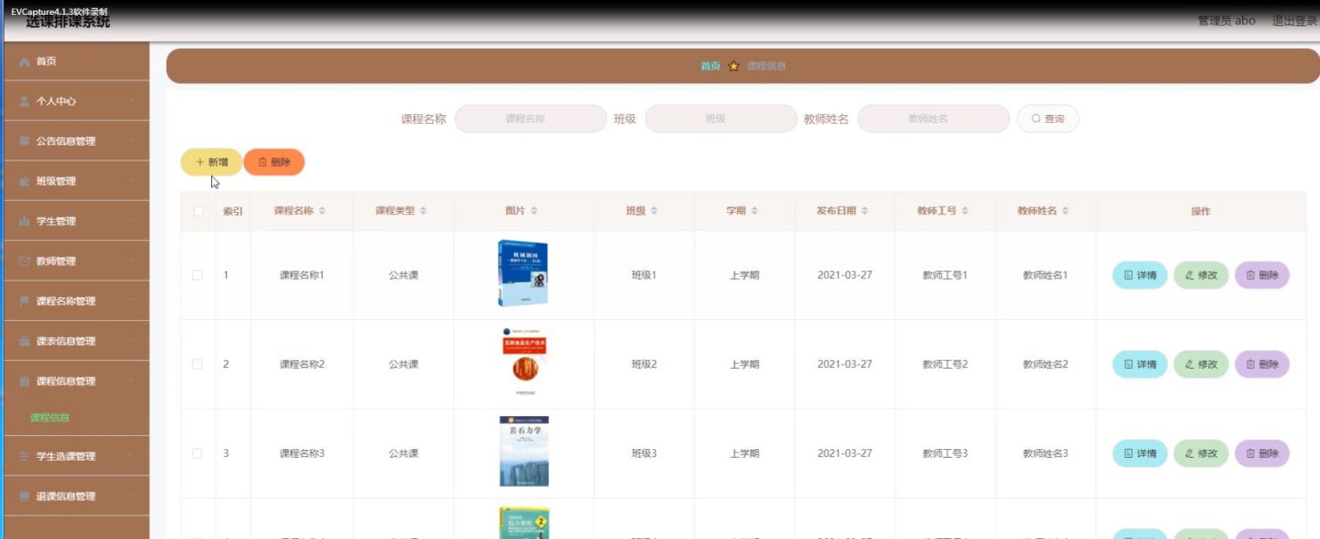Viewport: 1320px width, 539px height.
Task: Expand the 个人中心 menu chevron
Action: point(131,101)
